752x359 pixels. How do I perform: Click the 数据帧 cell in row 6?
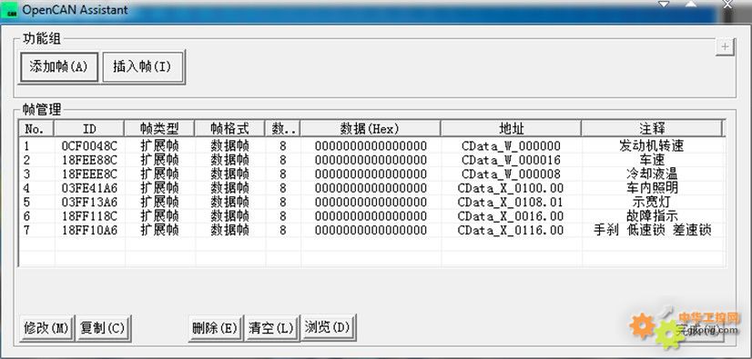[229, 216]
